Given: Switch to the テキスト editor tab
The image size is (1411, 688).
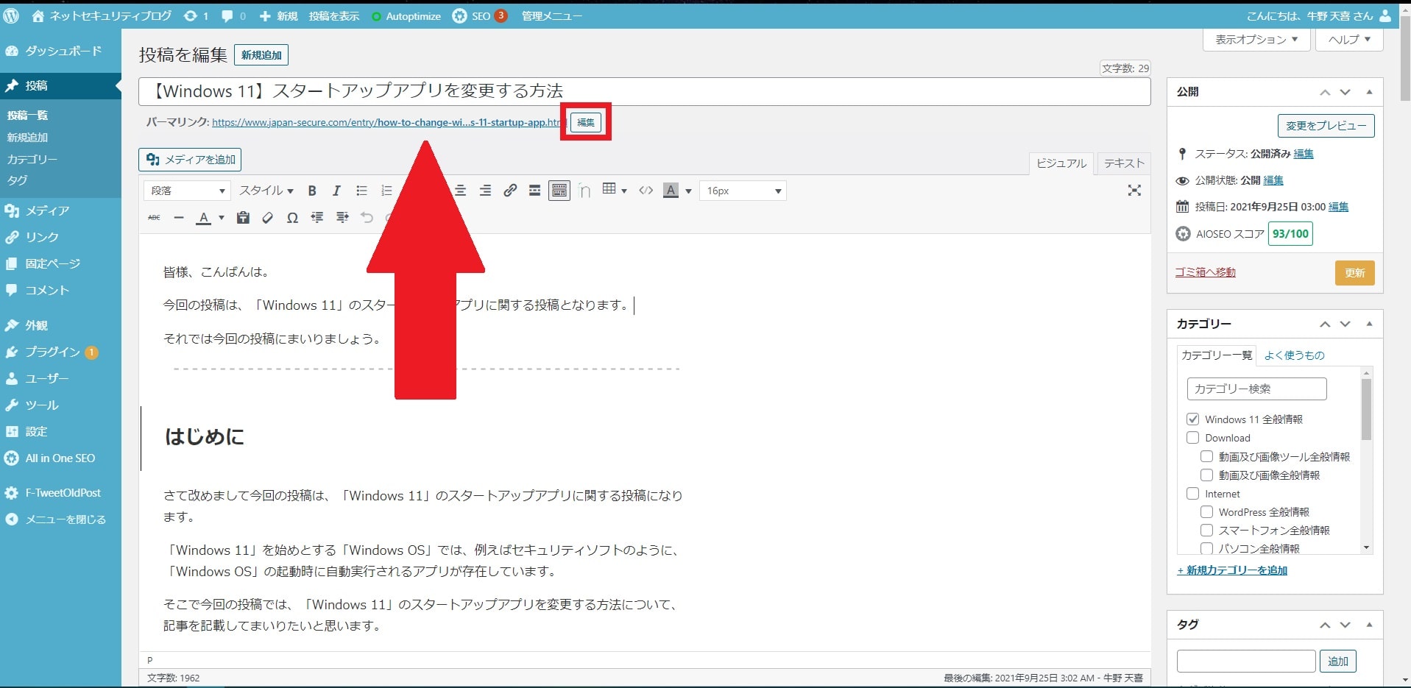Looking at the screenshot, I should click(1124, 163).
